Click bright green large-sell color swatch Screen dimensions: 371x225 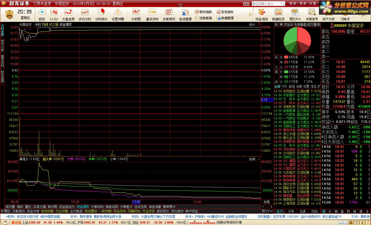pos(286,72)
